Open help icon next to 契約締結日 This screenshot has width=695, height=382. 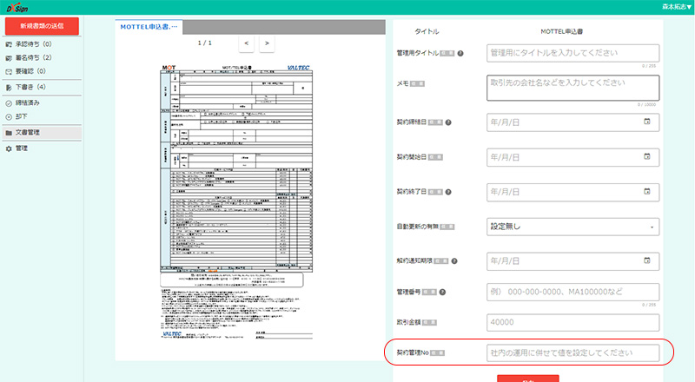[x=448, y=122]
